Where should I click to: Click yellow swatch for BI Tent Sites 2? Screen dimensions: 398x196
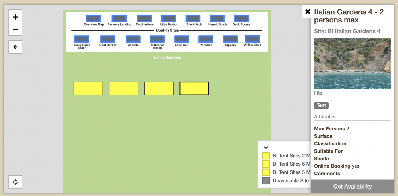tap(266, 156)
